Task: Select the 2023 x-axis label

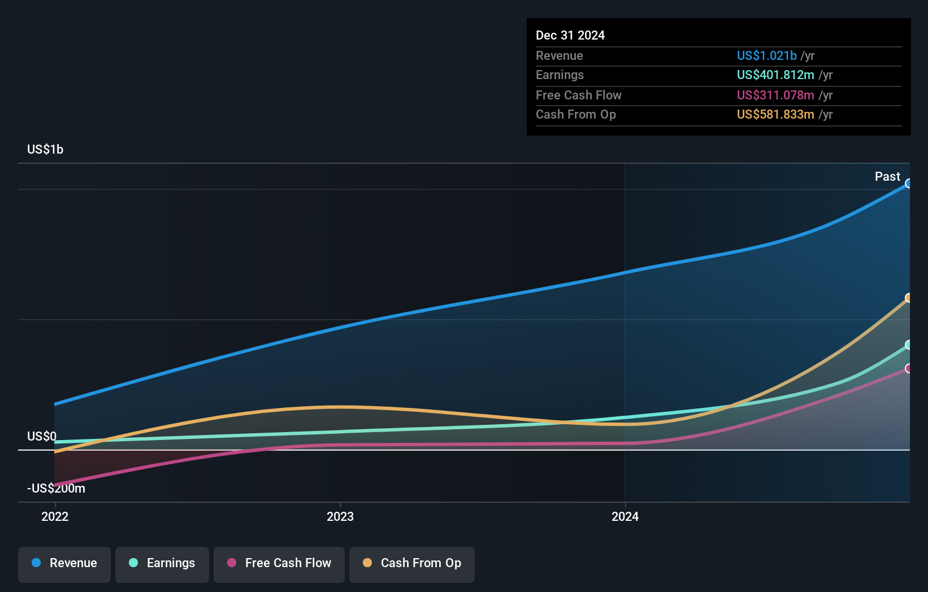Action: click(340, 516)
